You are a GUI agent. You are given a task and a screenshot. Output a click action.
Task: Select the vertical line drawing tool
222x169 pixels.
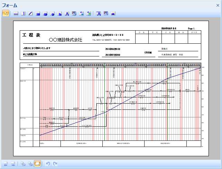pyautogui.click(x=23, y=13)
